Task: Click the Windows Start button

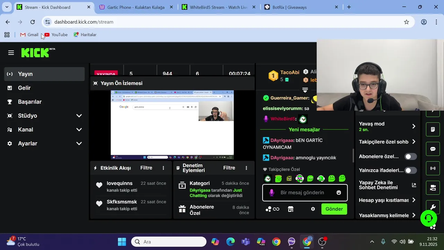Action: [122, 242]
